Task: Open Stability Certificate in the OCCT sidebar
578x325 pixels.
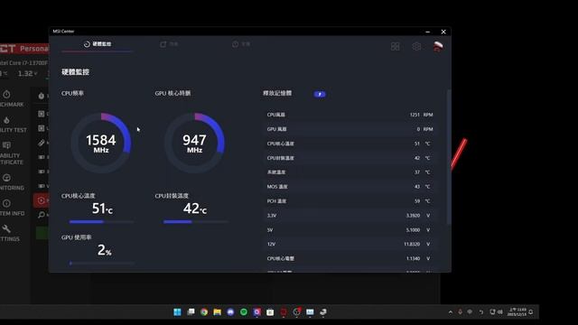Action: [11, 153]
